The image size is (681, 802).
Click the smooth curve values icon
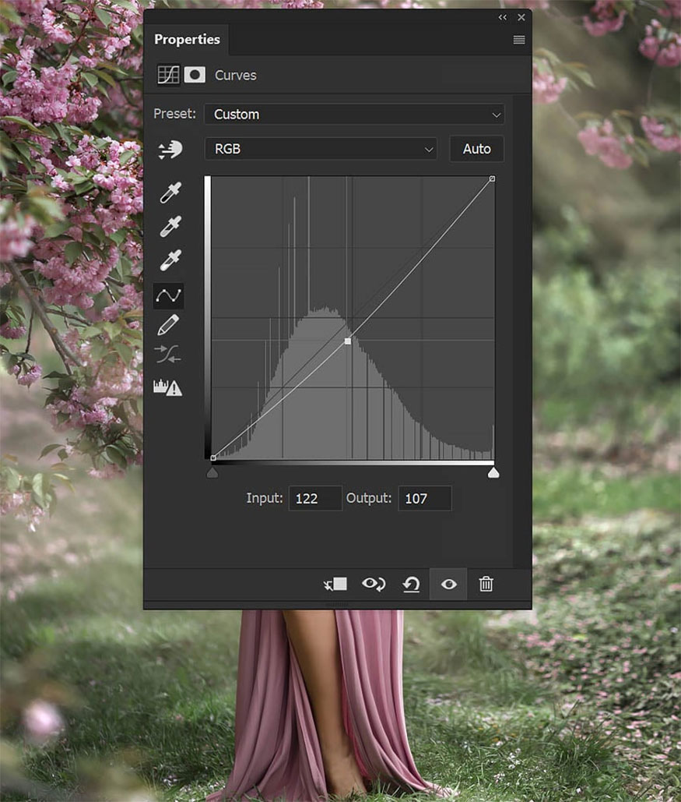[x=168, y=355]
